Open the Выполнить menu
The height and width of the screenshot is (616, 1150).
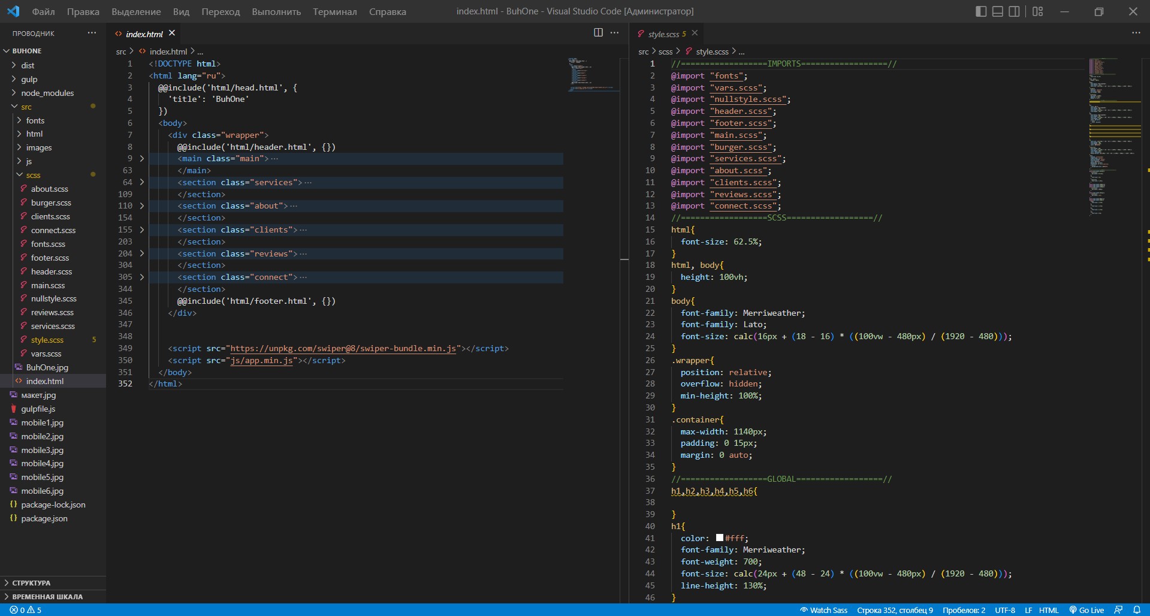pos(276,11)
